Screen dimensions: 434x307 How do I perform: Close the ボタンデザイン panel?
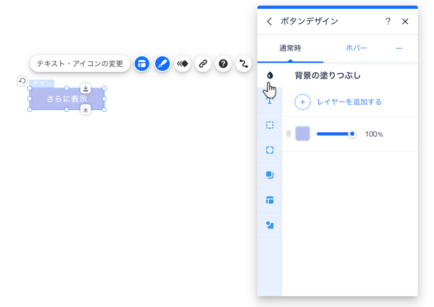point(405,21)
